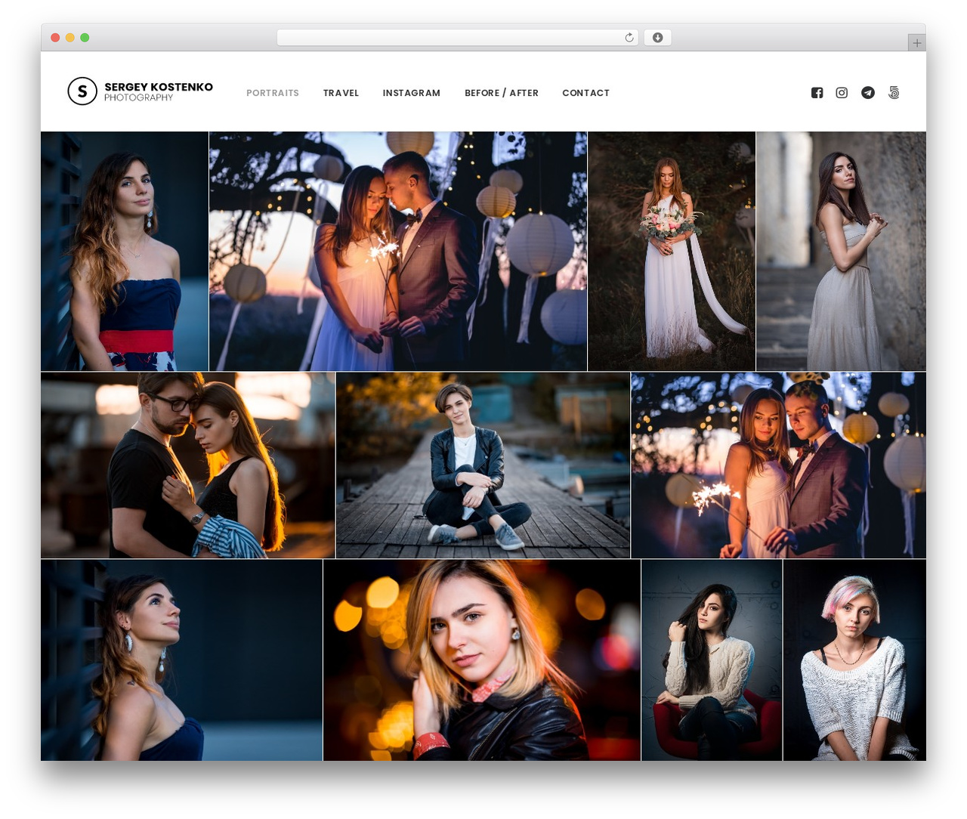967x819 pixels.
Task: Click the circular S logo
Action: tap(82, 91)
